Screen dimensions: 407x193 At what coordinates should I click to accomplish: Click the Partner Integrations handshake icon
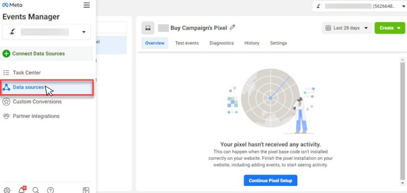(x=6, y=116)
